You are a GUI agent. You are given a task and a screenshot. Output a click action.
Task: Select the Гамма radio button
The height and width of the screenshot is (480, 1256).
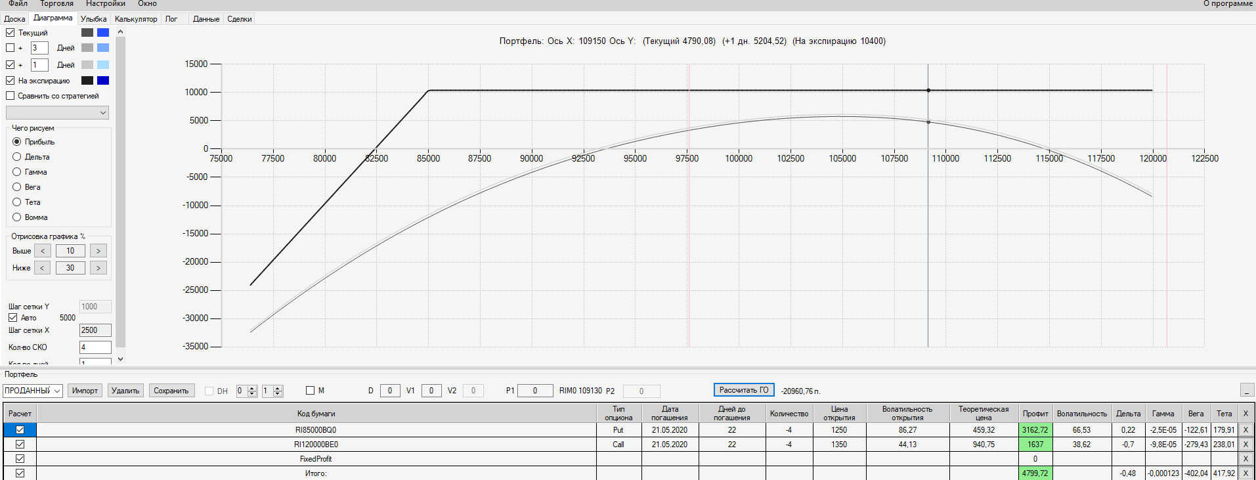point(17,172)
